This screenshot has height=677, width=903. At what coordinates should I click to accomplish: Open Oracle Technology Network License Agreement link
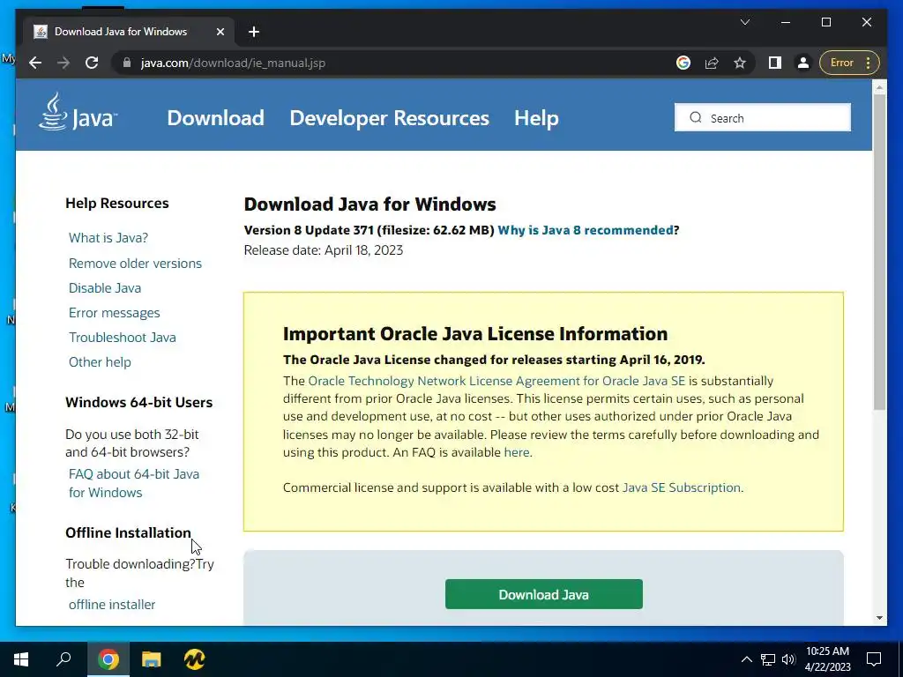[496, 381]
